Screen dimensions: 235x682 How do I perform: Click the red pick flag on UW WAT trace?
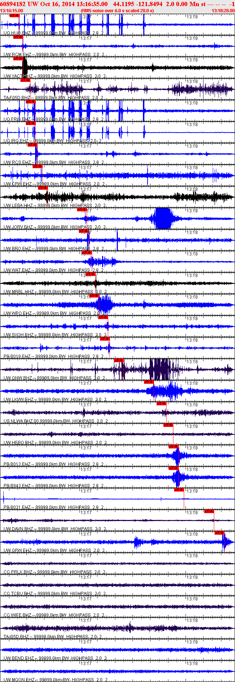pyautogui.click(x=87, y=253)
